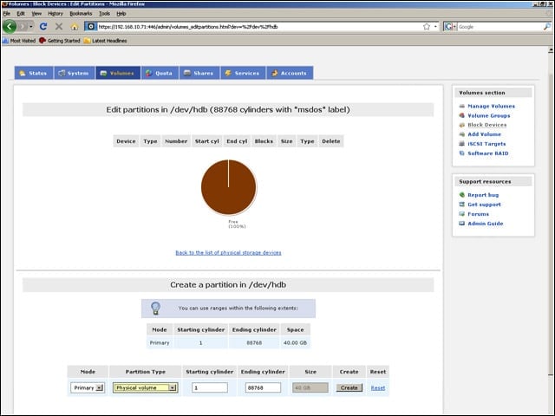
Task: Switch to the Quota tab
Action: tap(160, 73)
